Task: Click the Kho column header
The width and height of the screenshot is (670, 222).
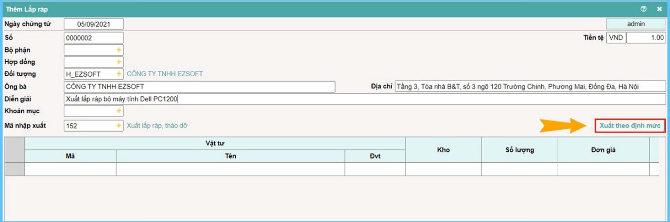Action: click(443, 150)
